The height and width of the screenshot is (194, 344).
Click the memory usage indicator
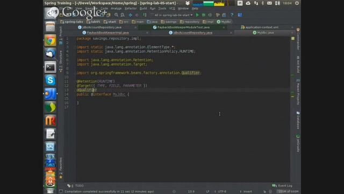click(x=288, y=191)
